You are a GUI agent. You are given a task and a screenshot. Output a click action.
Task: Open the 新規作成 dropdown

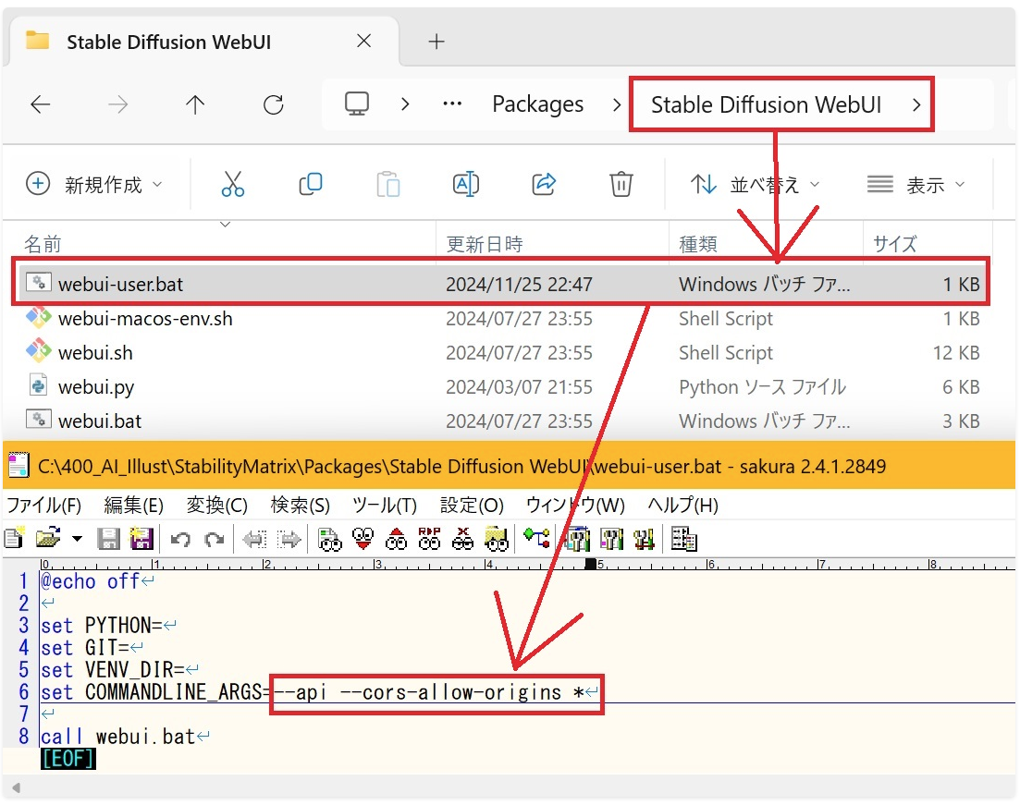coord(93,184)
